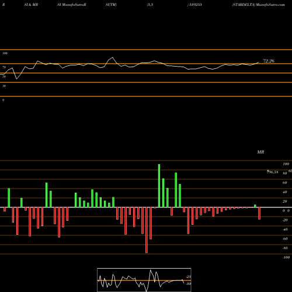The image size is (292, 292).
Task: Click the -20 label on the MR axis
Action: [285, 220]
